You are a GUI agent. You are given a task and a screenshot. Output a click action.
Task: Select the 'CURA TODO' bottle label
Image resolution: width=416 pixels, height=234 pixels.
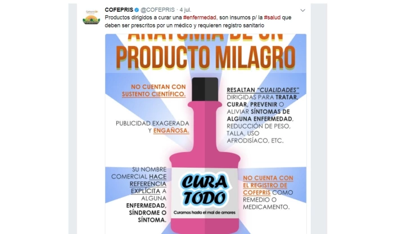[x=205, y=190]
